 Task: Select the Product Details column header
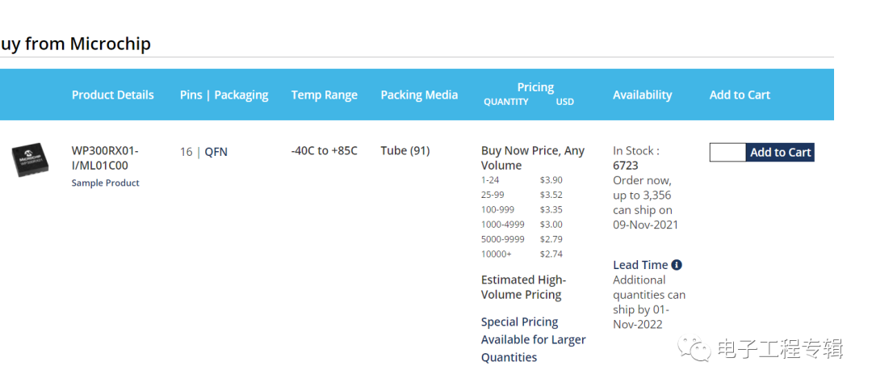pos(112,95)
